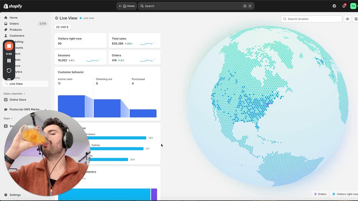The image size is (358, 201).
Task: Click the Checking out funnel bar
Action: click(107, 108)
